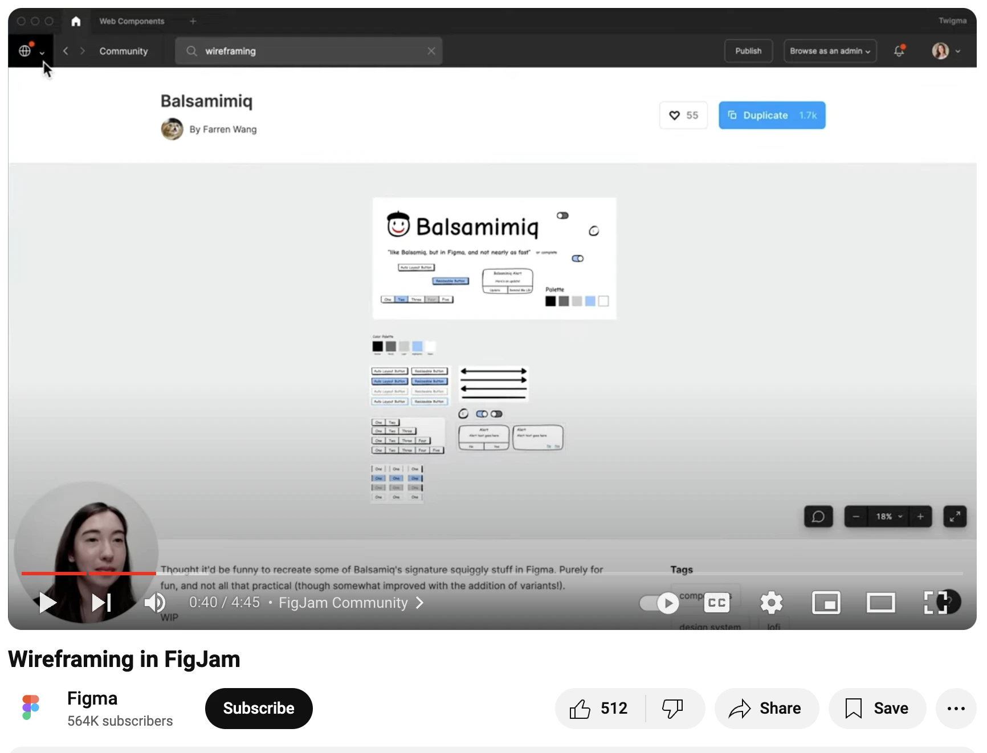Add a new Figma tab
This screenshot has height=753, width=987.
click(193, 21)
